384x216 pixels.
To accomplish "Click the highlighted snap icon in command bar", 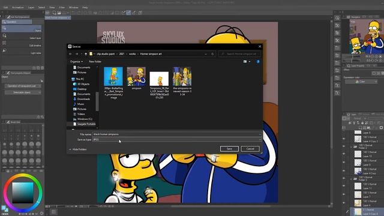I will point(128,13).
